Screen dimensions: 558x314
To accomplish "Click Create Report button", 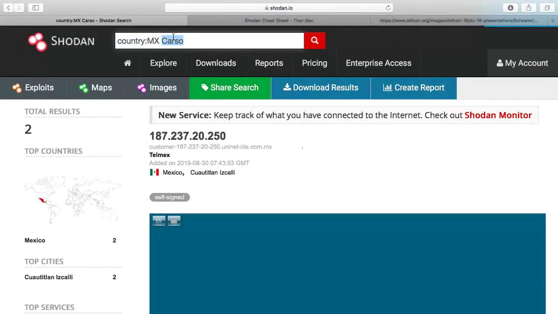I will (414, 88).
